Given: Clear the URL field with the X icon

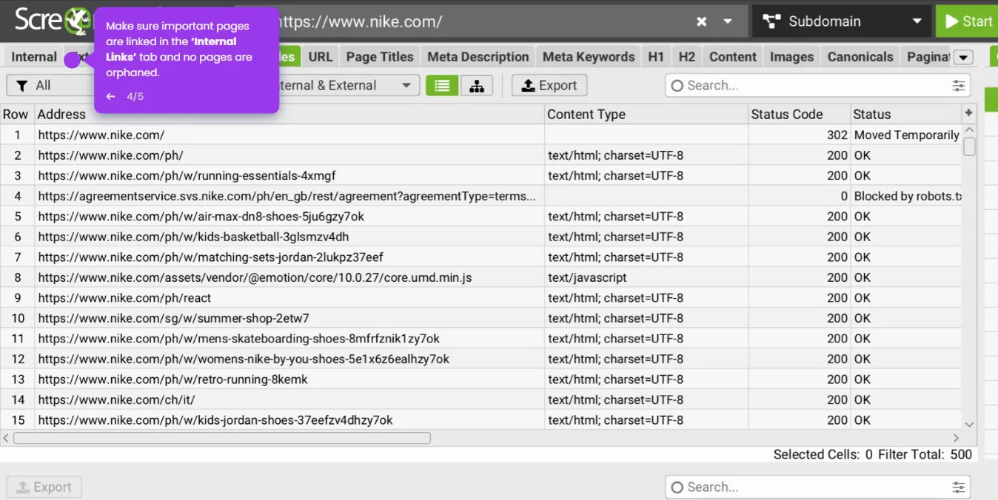Looking at the screenshot, I should pyautogui.click(x=701, y=21).
